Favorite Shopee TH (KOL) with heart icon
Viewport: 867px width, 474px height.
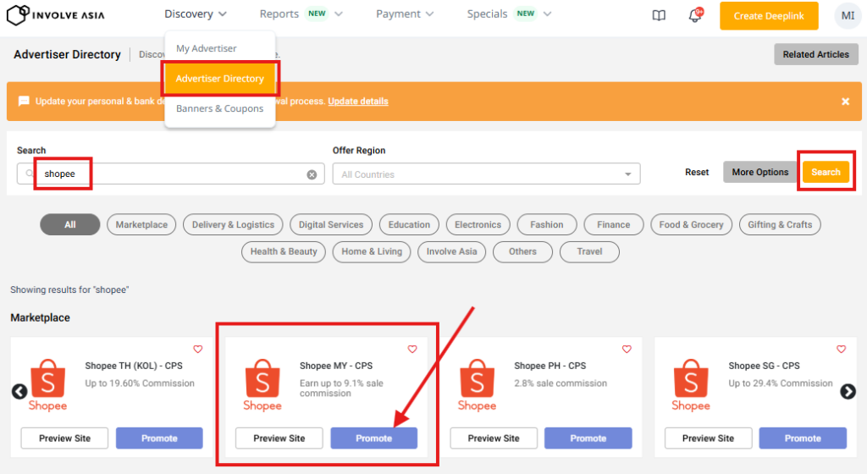[198, 349]
